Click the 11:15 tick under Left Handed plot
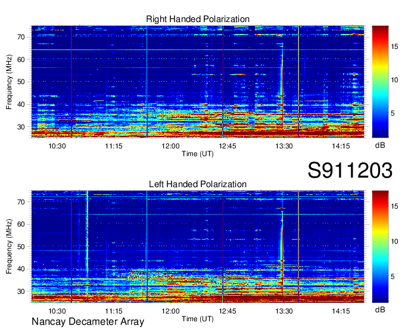Screen dimensions: 405x329 pyautogui.click(x=114, y=311)
